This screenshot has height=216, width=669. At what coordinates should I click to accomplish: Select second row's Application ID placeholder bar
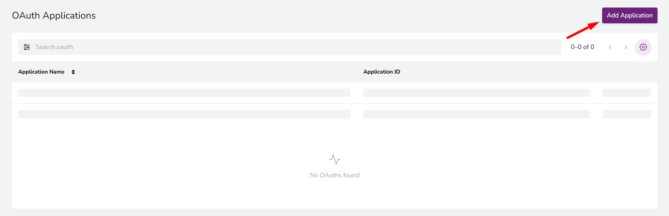[476, 114]
